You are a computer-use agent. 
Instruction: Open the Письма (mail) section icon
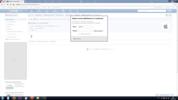pos(31,11)
